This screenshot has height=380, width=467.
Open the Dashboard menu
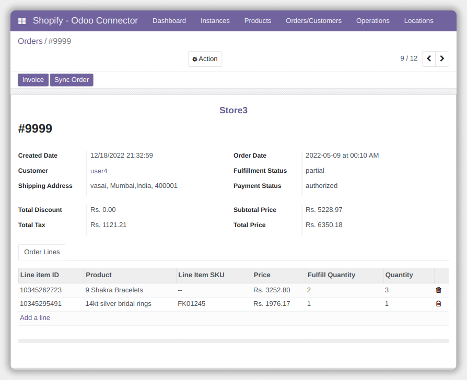coord(169,21)
